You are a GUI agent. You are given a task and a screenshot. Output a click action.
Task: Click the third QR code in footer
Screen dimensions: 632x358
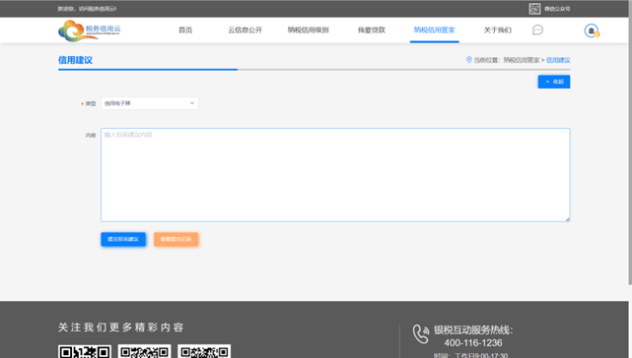pos(204,351)
